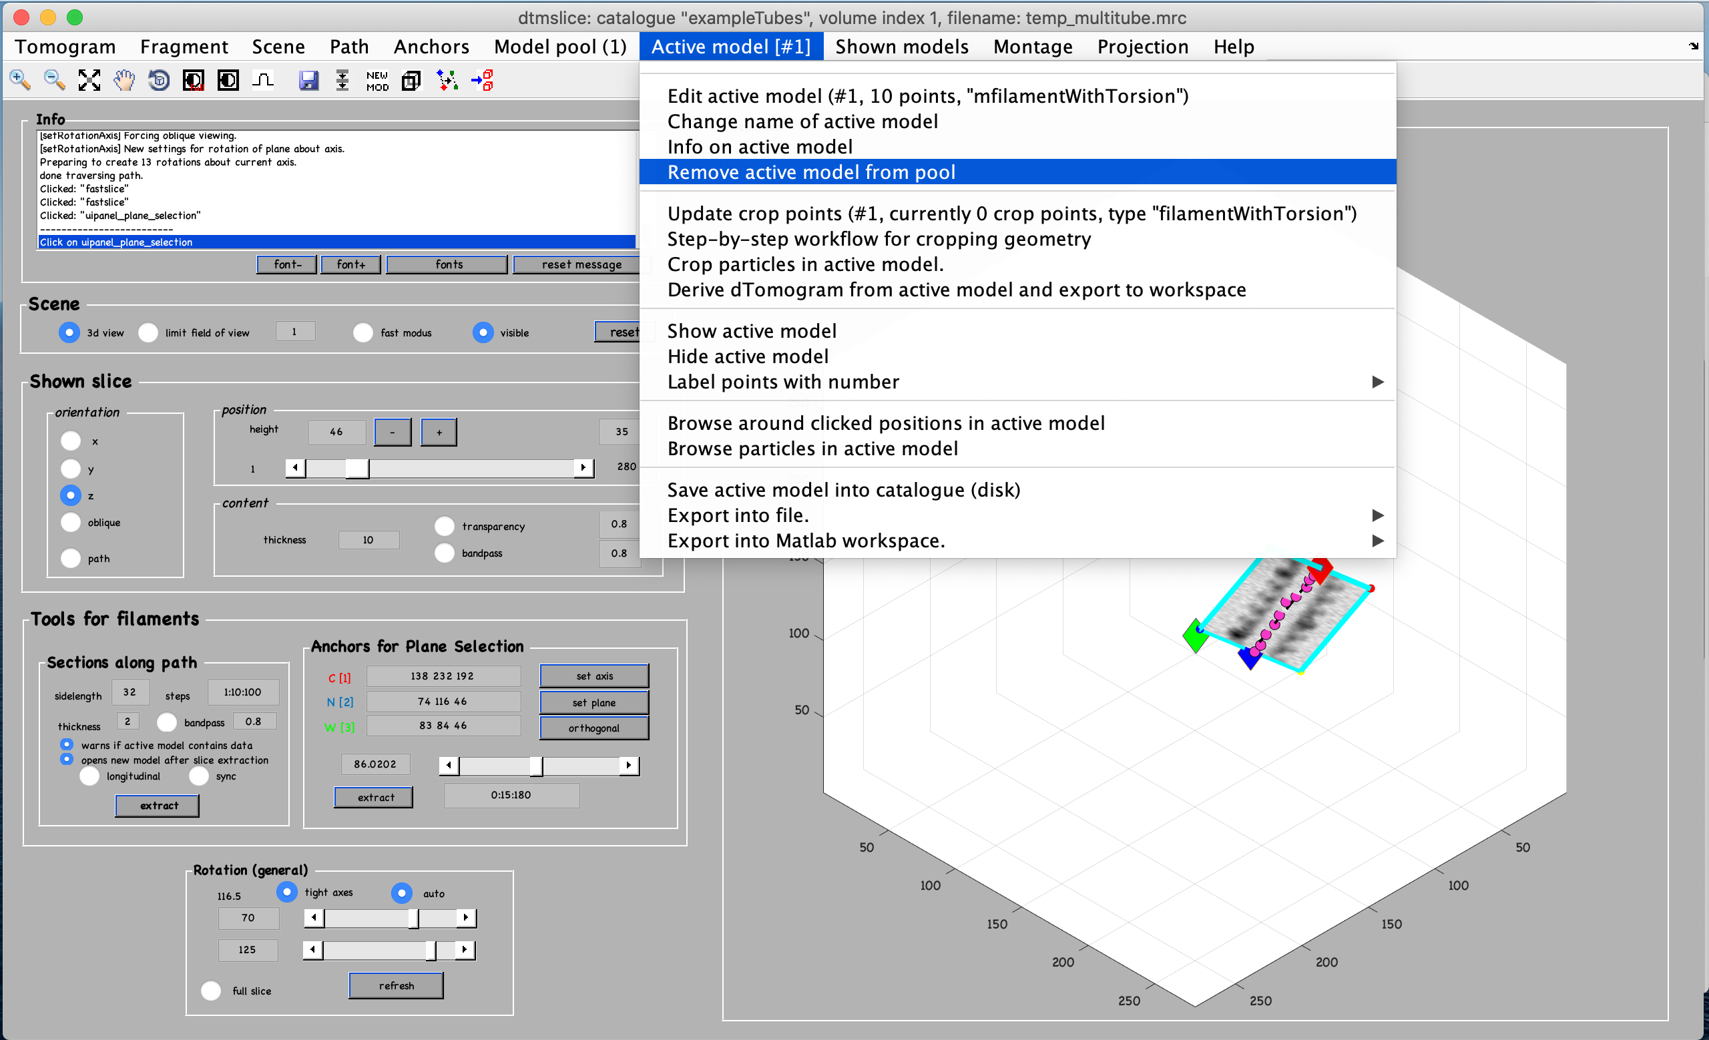Viewport: 1709px width, 1040px height.
Task: Select path slice orientation
Action: click(70, 558)
